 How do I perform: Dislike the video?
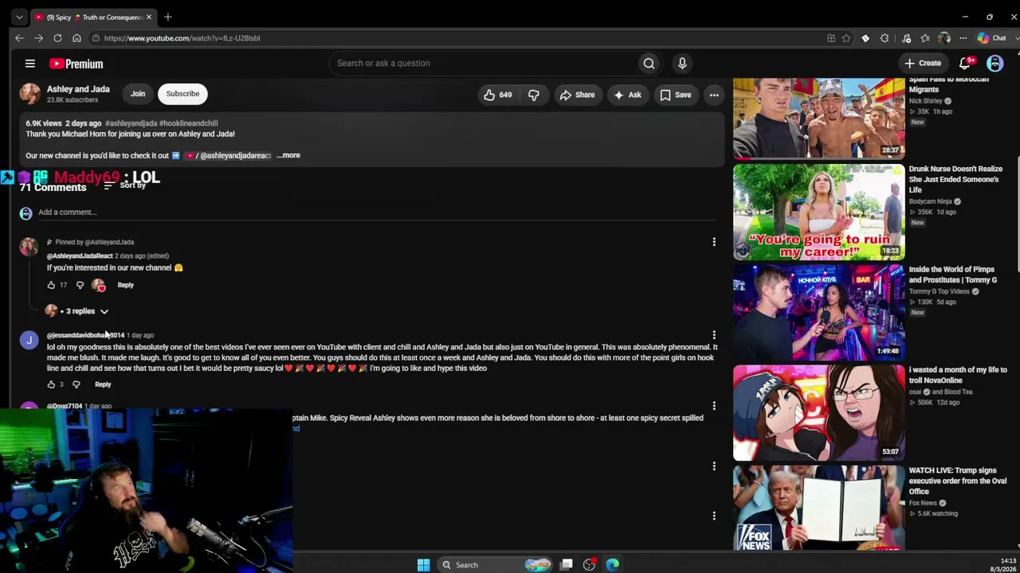click(x=533, y=95)
